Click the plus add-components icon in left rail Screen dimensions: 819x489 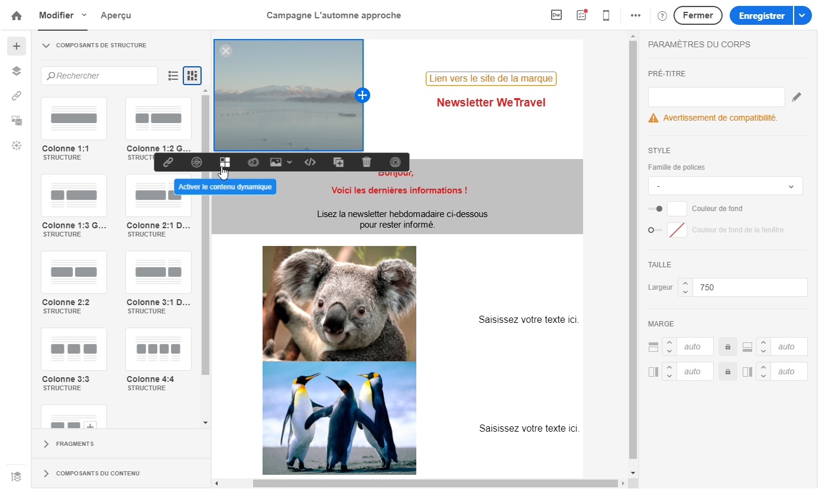pos(17,46)
